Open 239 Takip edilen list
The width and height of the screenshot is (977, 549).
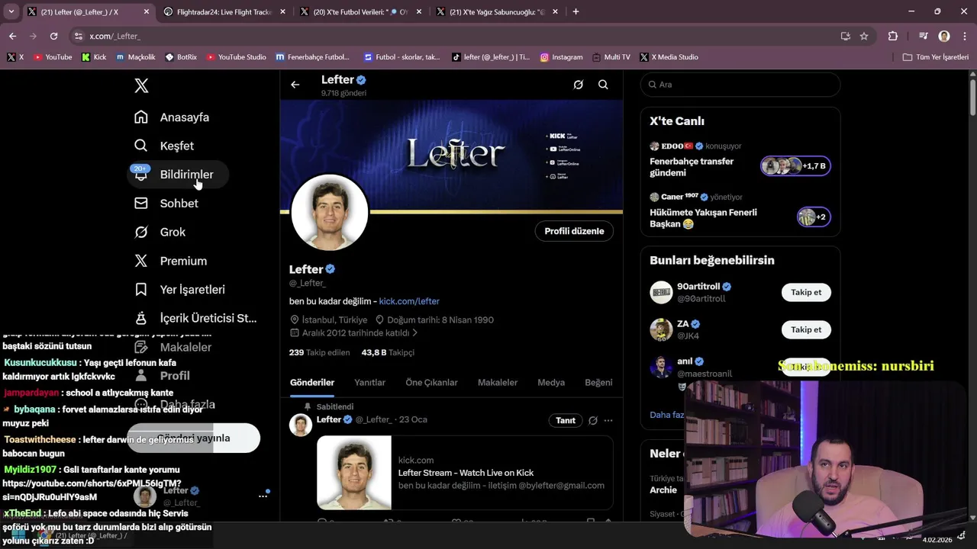click(x=319, y=352)
